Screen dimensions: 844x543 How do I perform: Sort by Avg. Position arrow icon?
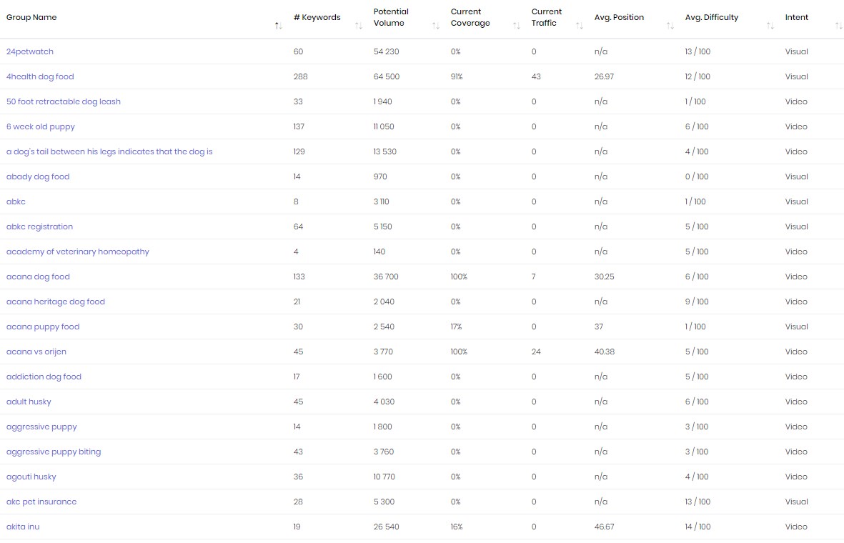(x=670, y=25)
